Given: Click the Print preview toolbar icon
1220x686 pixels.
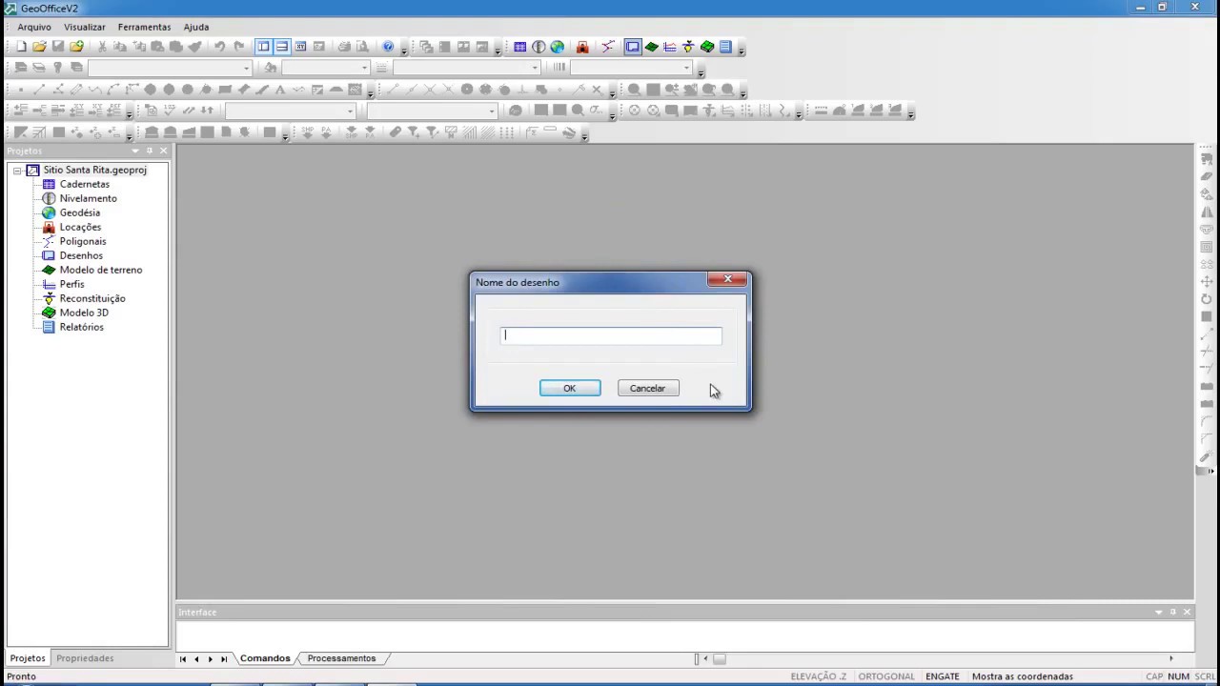Looking at the screenshot, I should pyautogui.click(x=362, y=47).
